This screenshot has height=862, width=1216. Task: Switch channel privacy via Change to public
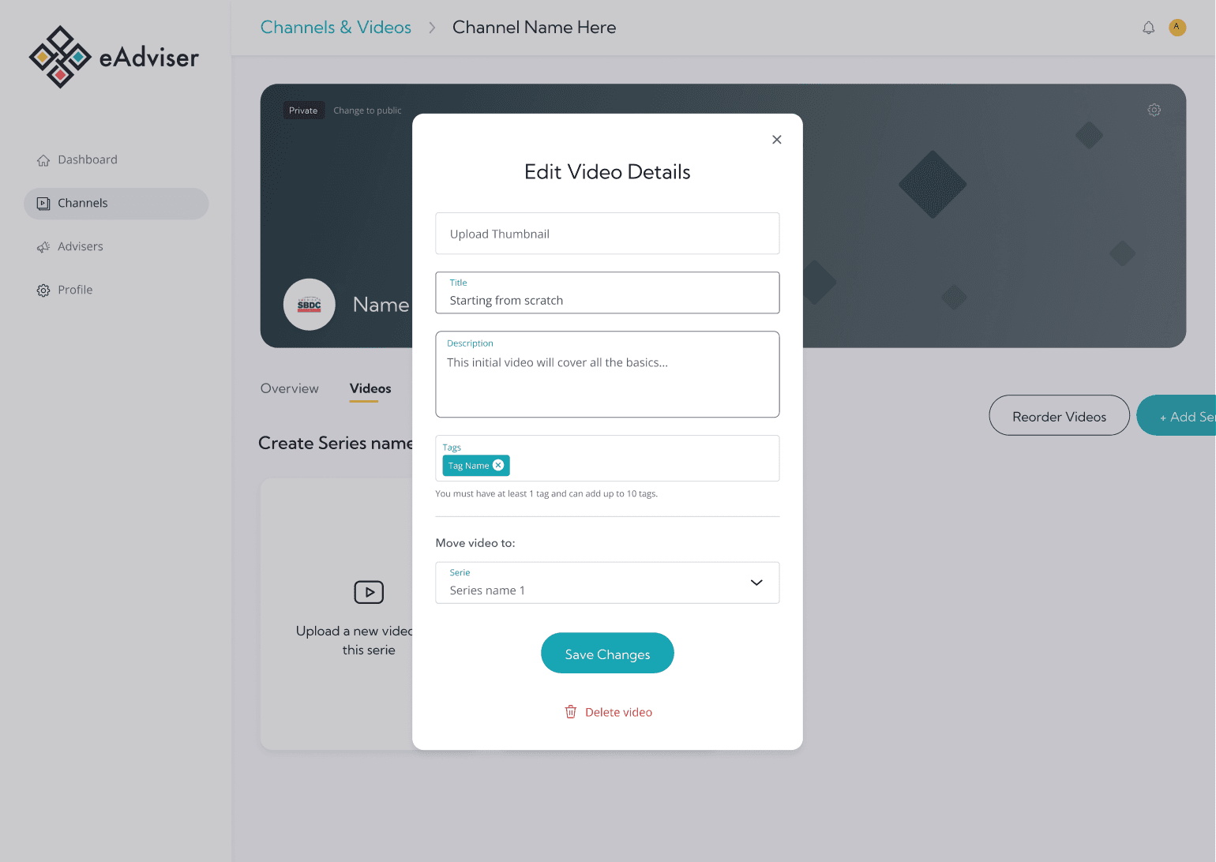click(367, 110)
